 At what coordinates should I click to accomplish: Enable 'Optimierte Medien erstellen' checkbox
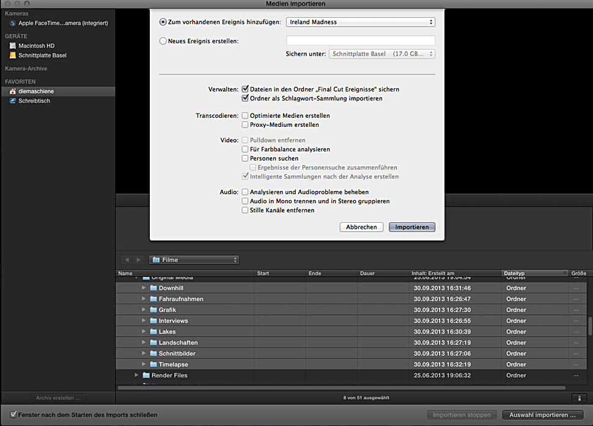[x=245, y=115]
